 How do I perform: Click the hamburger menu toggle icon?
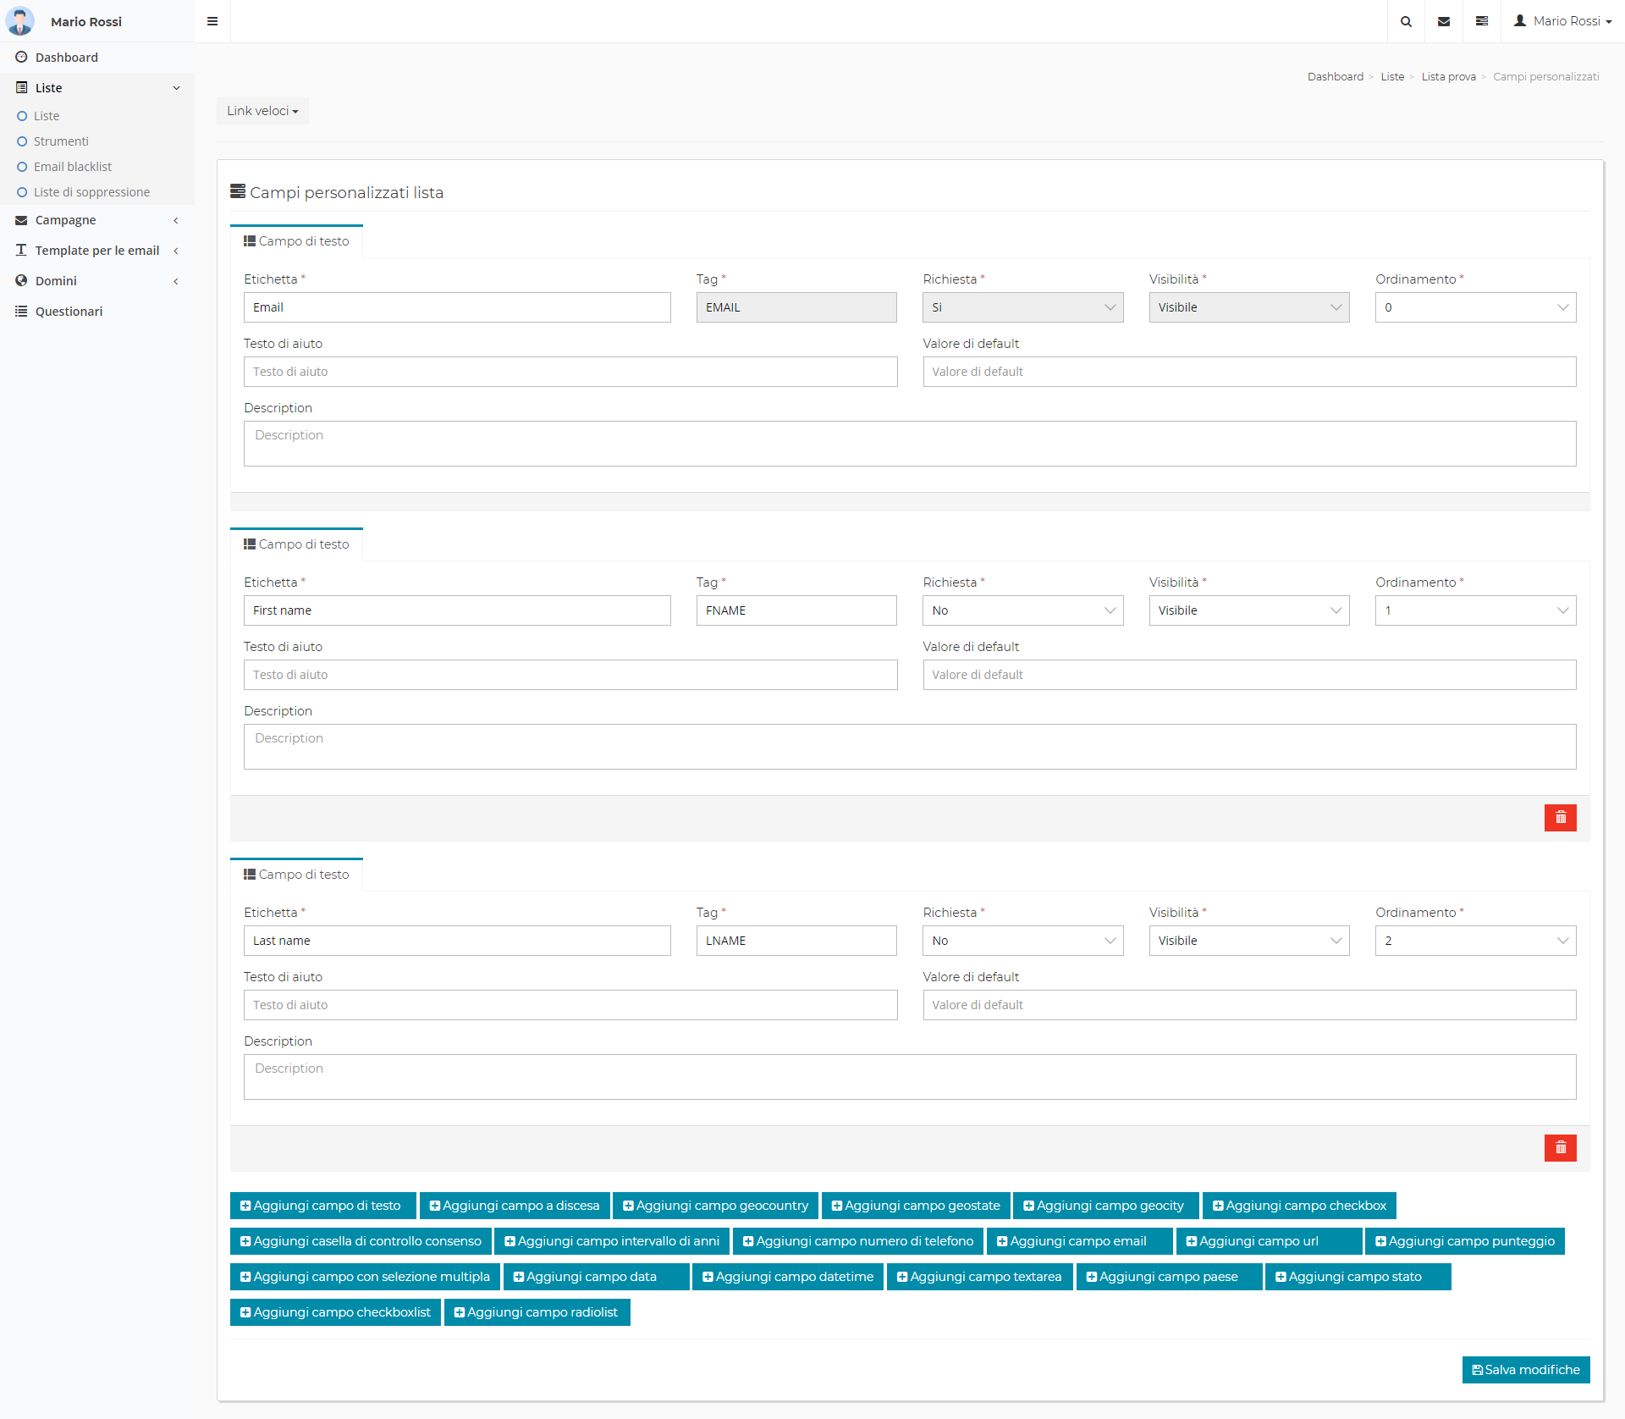click(212, 21)
